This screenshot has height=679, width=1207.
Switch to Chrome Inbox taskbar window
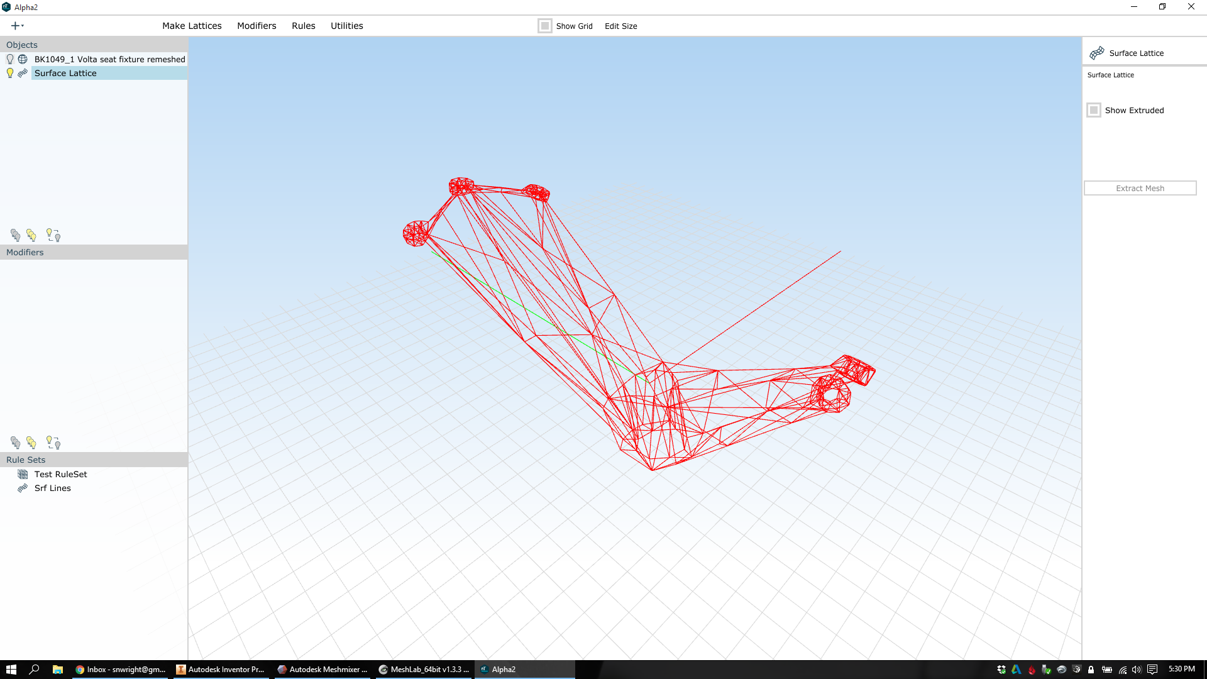point(120,670)
